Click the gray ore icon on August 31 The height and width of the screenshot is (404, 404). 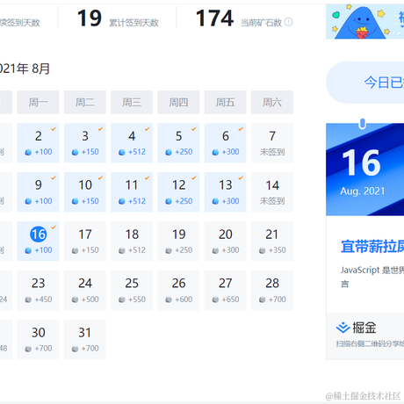(x=75, y=349)
